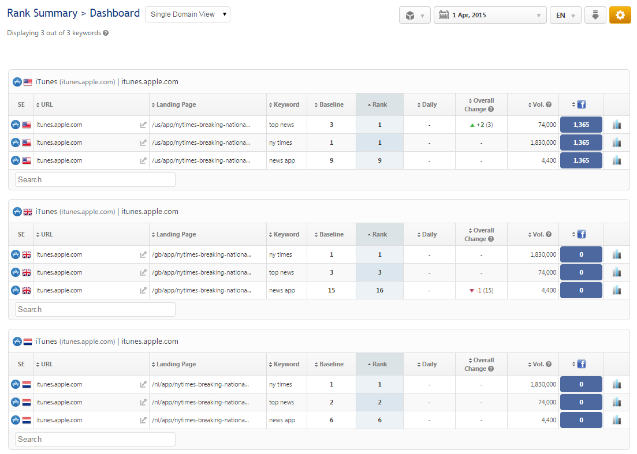Click the download export arrow button
Screen dimensions: 637x454
[x=595, y=15]
